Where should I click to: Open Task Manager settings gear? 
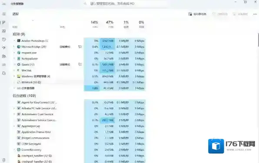click(x=4, y=160)
